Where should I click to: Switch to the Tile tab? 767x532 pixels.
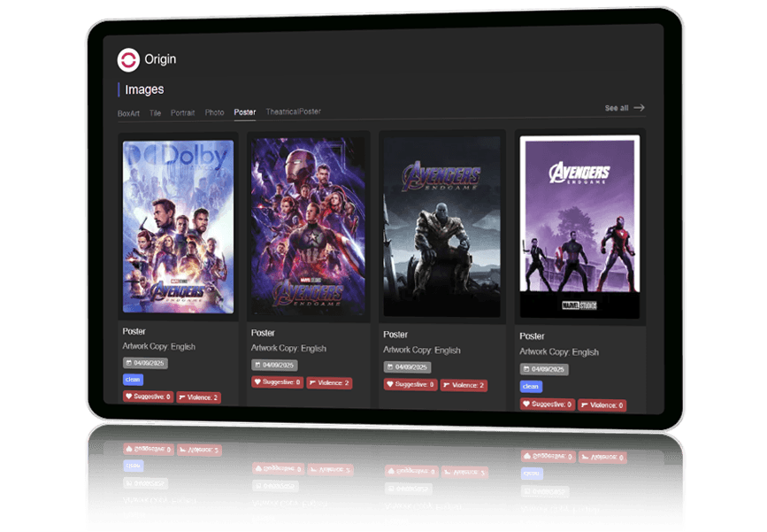coord(155,113)
